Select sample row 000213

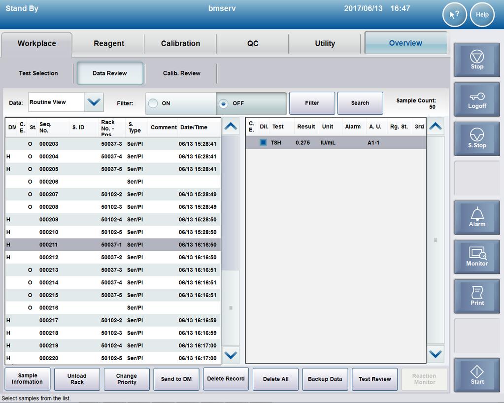tap(113, 270)
